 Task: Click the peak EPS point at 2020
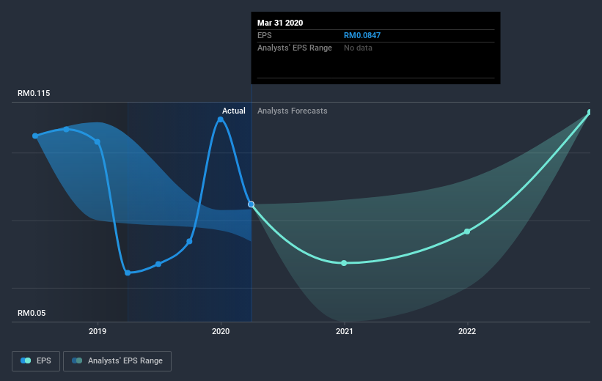coord(221,119)
